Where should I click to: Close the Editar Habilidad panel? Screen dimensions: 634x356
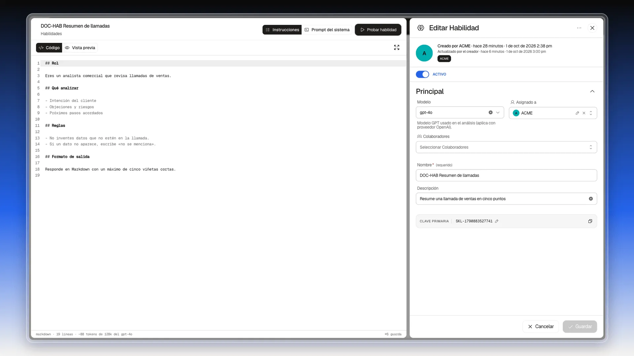pos(592,28)
